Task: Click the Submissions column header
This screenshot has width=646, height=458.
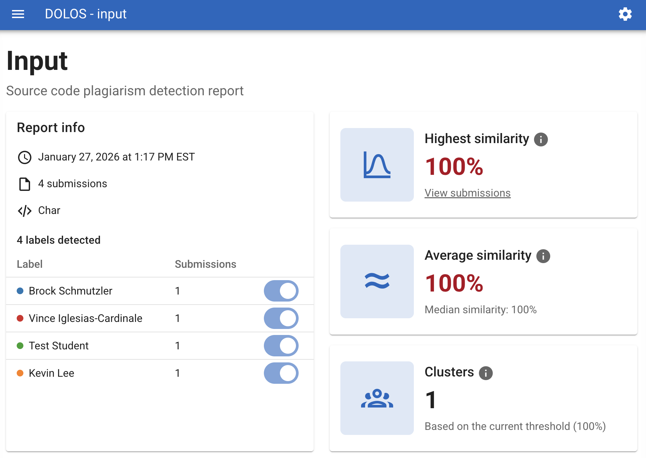Action: coord(205,264)
